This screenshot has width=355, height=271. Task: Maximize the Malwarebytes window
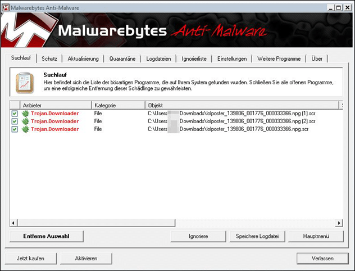tap(339, 8)
